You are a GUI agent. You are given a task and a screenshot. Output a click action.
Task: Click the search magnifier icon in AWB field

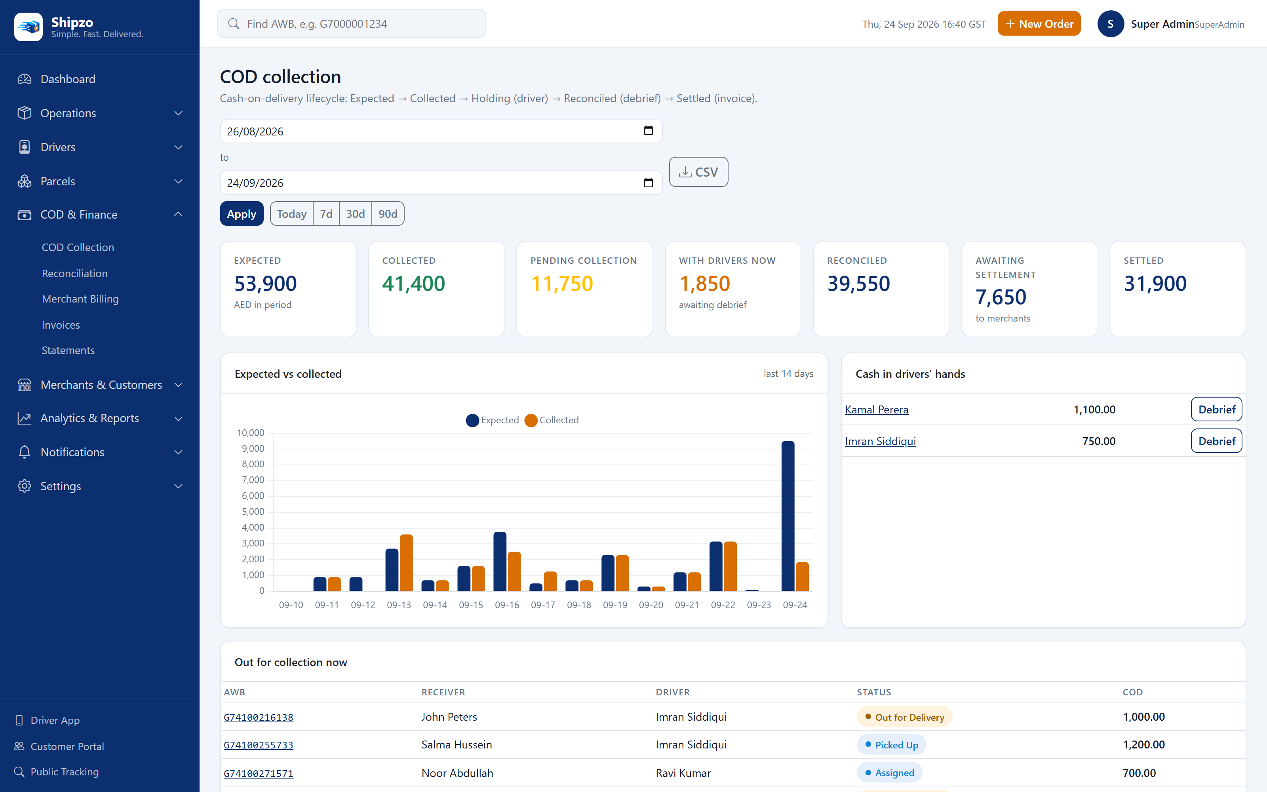point(234,24)
